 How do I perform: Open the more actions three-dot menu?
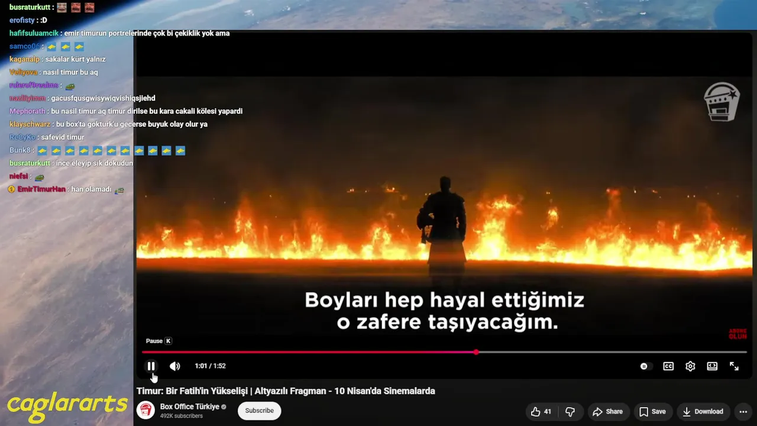(743, 412)
